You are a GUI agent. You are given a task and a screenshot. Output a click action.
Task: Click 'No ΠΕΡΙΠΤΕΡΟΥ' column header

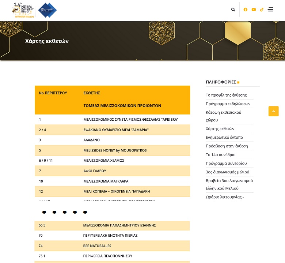(53, 93)
